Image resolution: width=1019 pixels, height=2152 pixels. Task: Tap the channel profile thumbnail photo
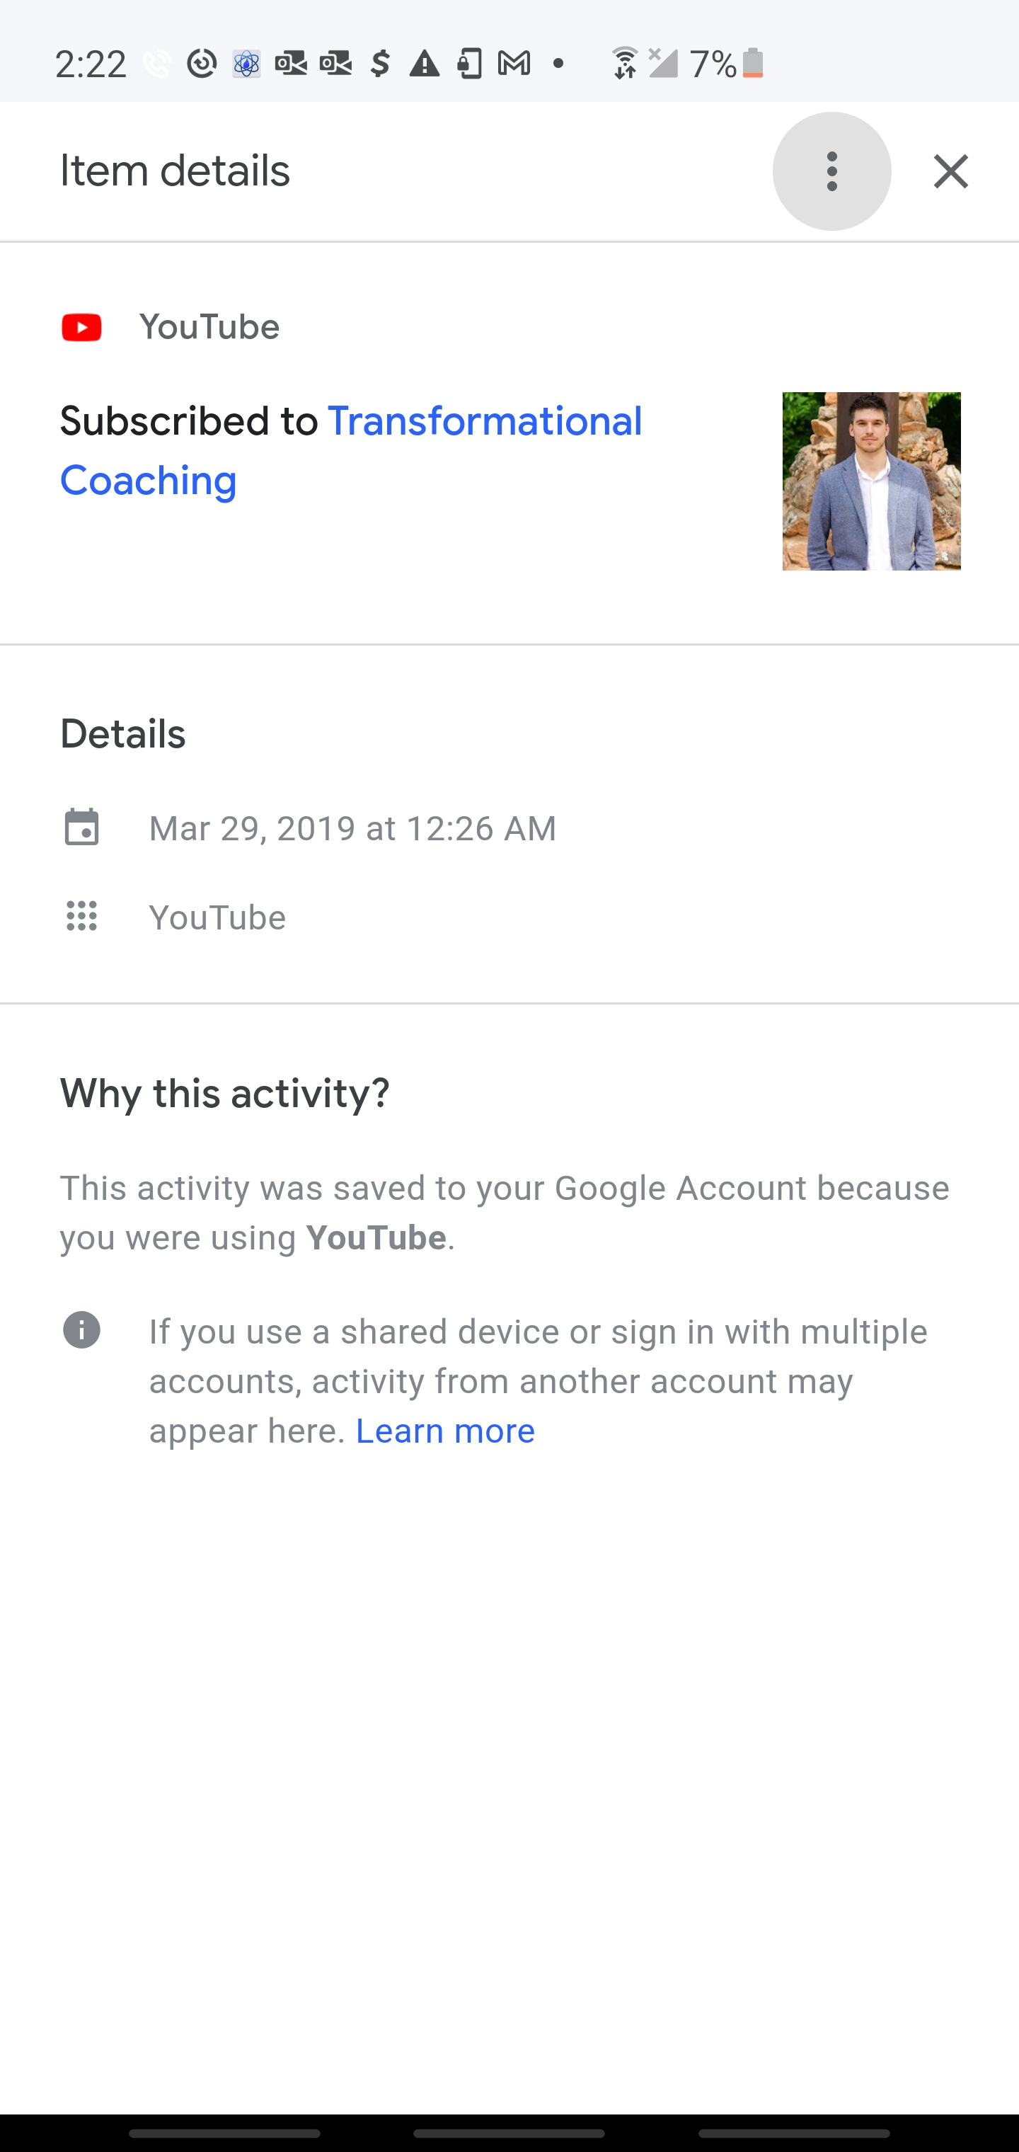pos(871,481)
